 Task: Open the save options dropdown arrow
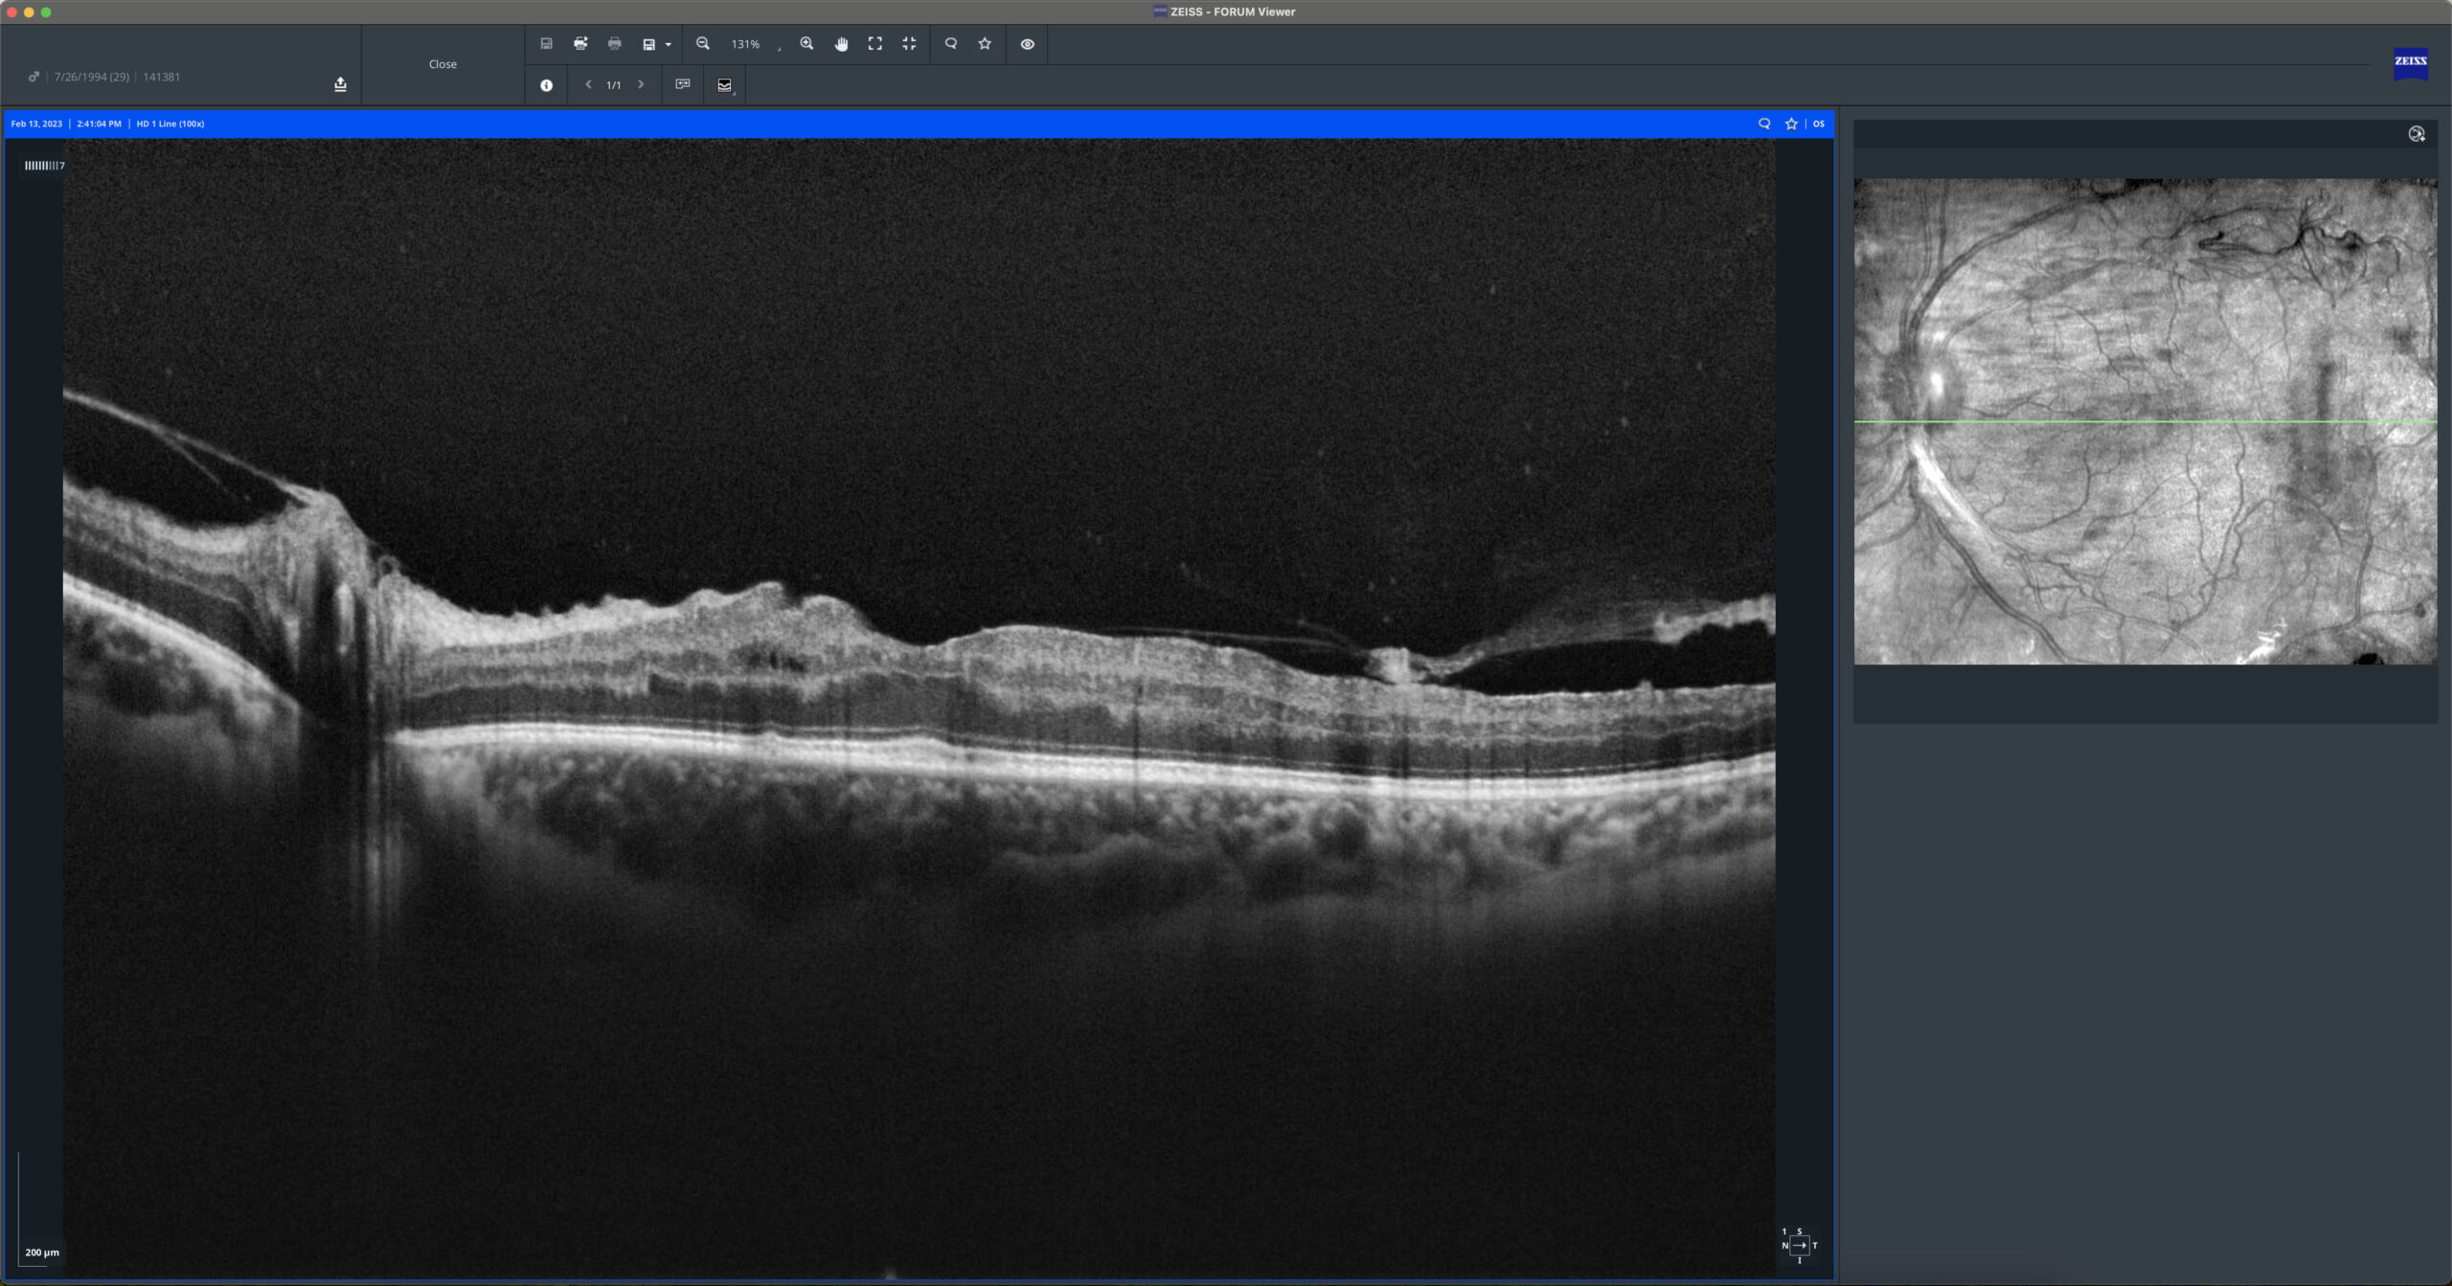[x=669, y=44]
